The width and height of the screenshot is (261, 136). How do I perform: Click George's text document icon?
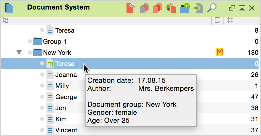tap(50, 97)
